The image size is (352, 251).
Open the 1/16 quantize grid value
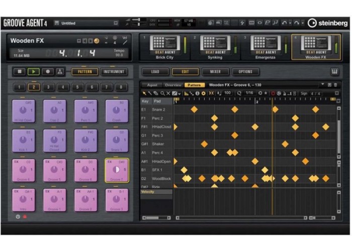click(249, 93)
